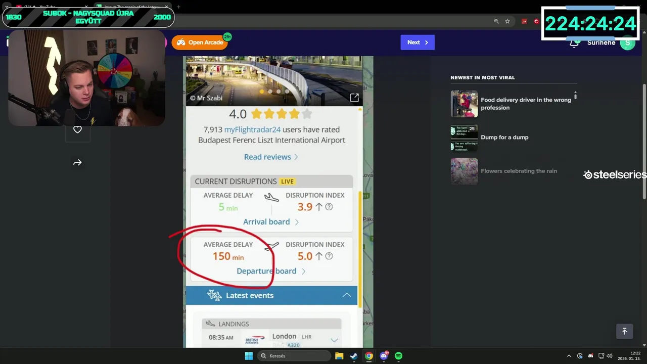Click the Next post button
This screenshot has width=647, height=364.
418,42
